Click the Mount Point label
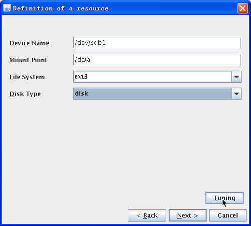The width and height of the screenshot is (251, 226). tap(28, 60)
